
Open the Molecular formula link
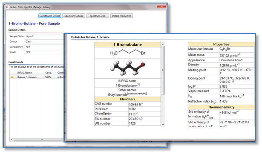coord(200,49)
